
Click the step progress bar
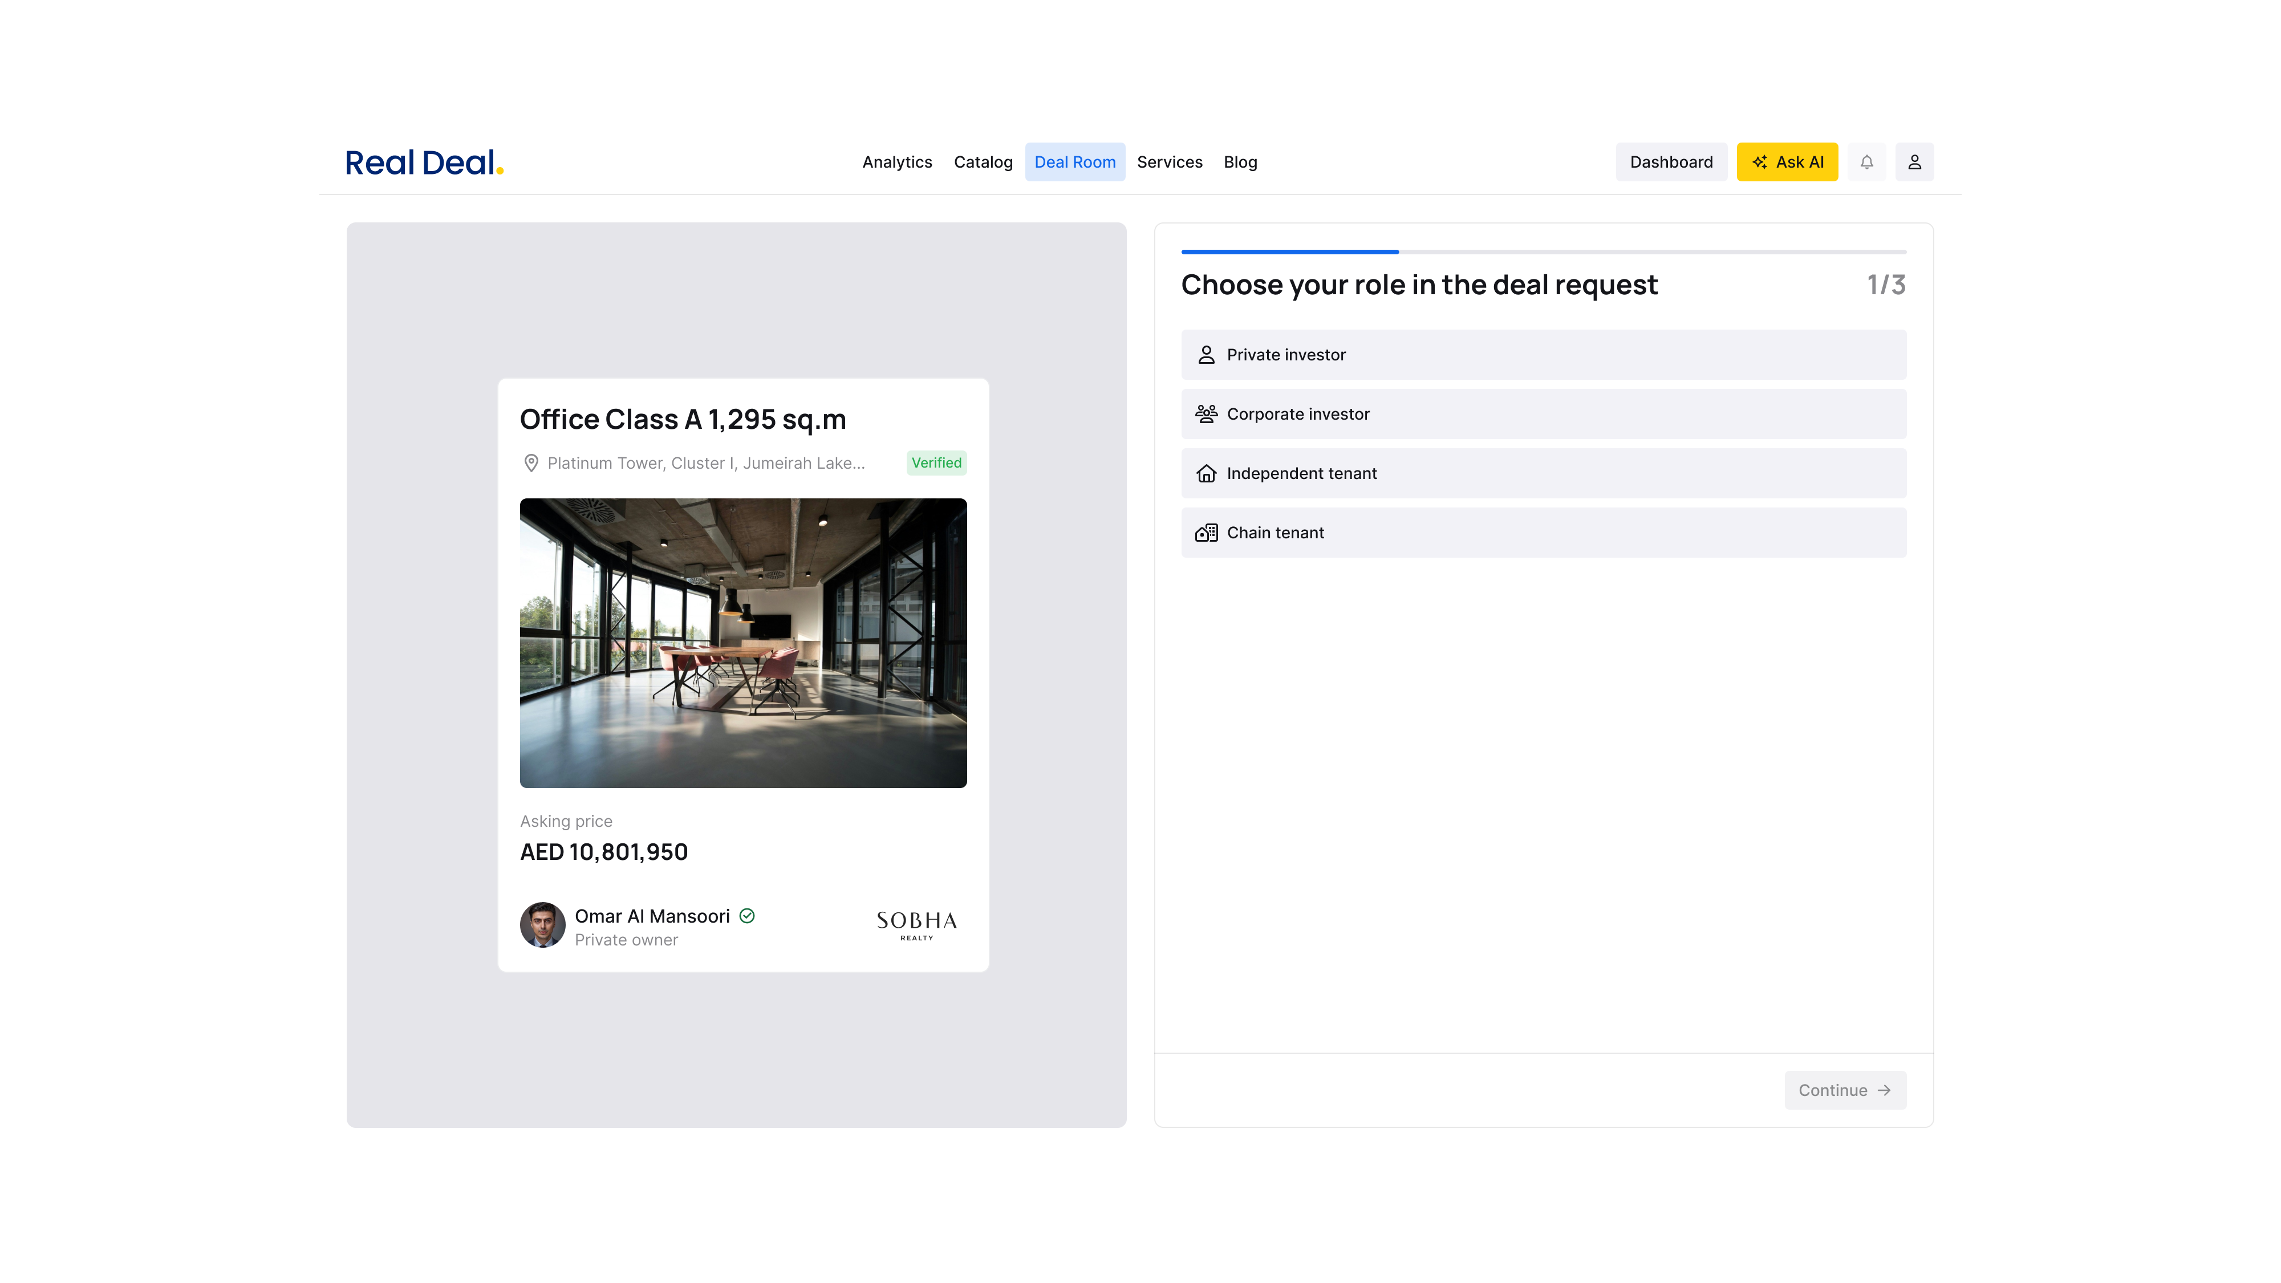point(1544,251)
